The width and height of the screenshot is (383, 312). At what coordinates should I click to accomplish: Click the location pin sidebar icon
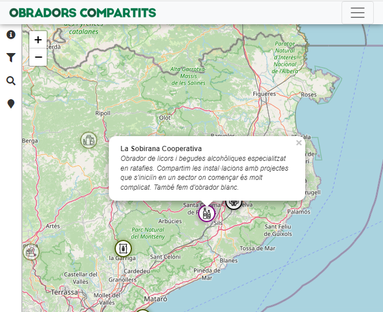[11, 104]
